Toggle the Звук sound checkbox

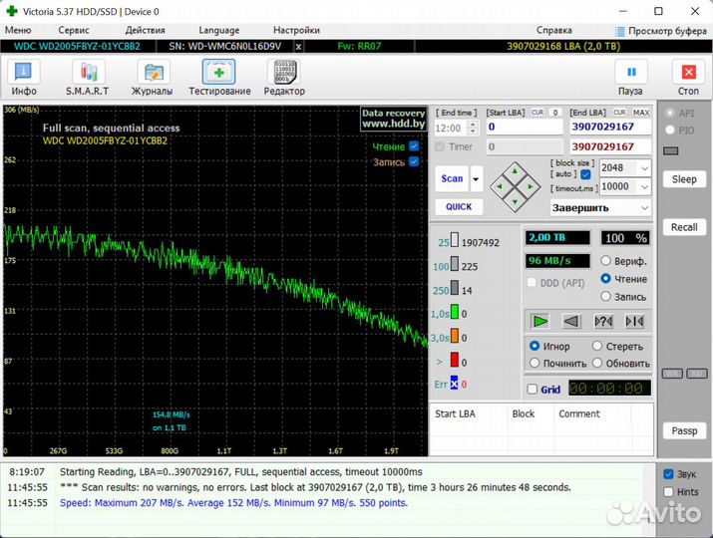[669, 474]
